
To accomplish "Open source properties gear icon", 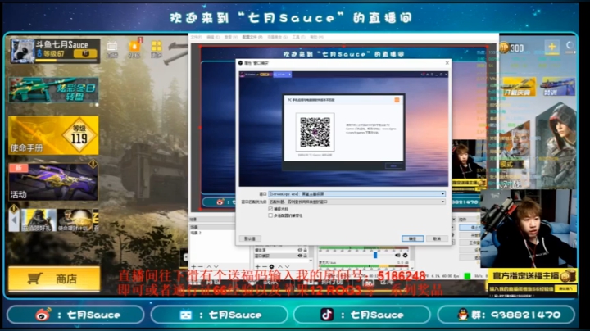I will (x=272, y=266).
